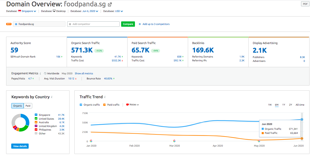Export the report with PDF button
Screen dimensions: 310x155
point(305,4)
